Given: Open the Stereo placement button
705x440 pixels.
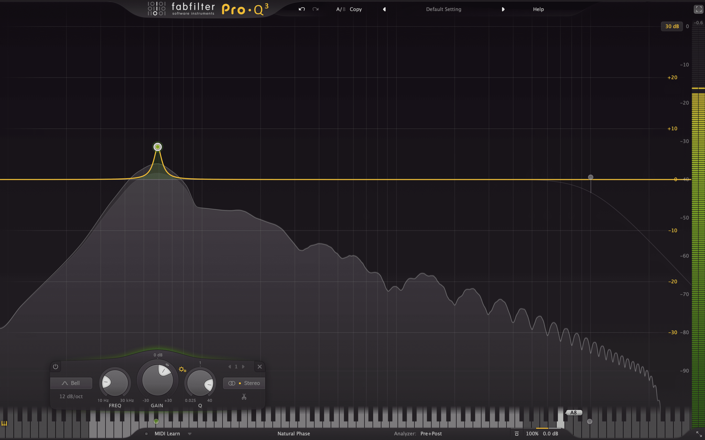Looking at the screenshot, I should tap(244, 383).
